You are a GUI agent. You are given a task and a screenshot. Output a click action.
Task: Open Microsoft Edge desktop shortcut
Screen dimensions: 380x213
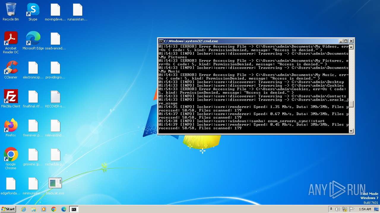click(33, 41)
